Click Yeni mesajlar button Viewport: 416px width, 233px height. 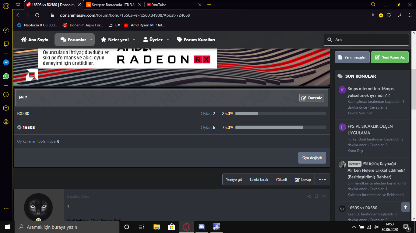click(x=352, y=57)
